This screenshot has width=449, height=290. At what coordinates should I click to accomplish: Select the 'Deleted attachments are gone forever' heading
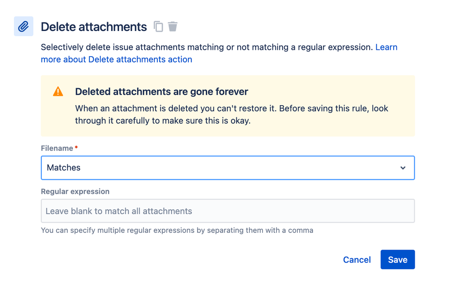point(161,92)
